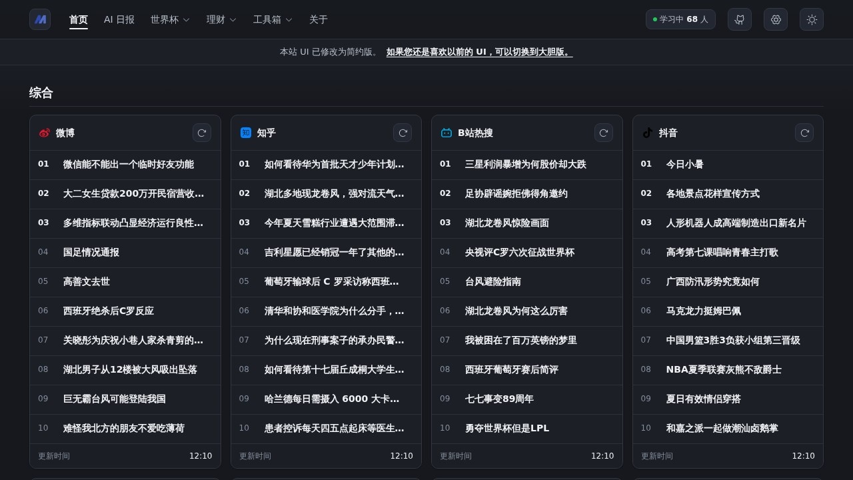This screenshot has height=480, width=853.
Task: Open 央视评C罗六次征战世界杯
Action: pyautogui.click(x=520, y=252)
